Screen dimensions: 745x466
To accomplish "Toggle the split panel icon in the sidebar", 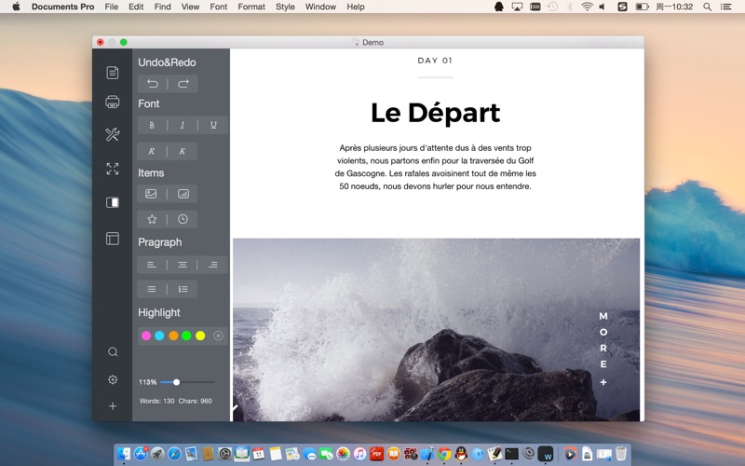I will pyautogui.click(x=113, y=202).
